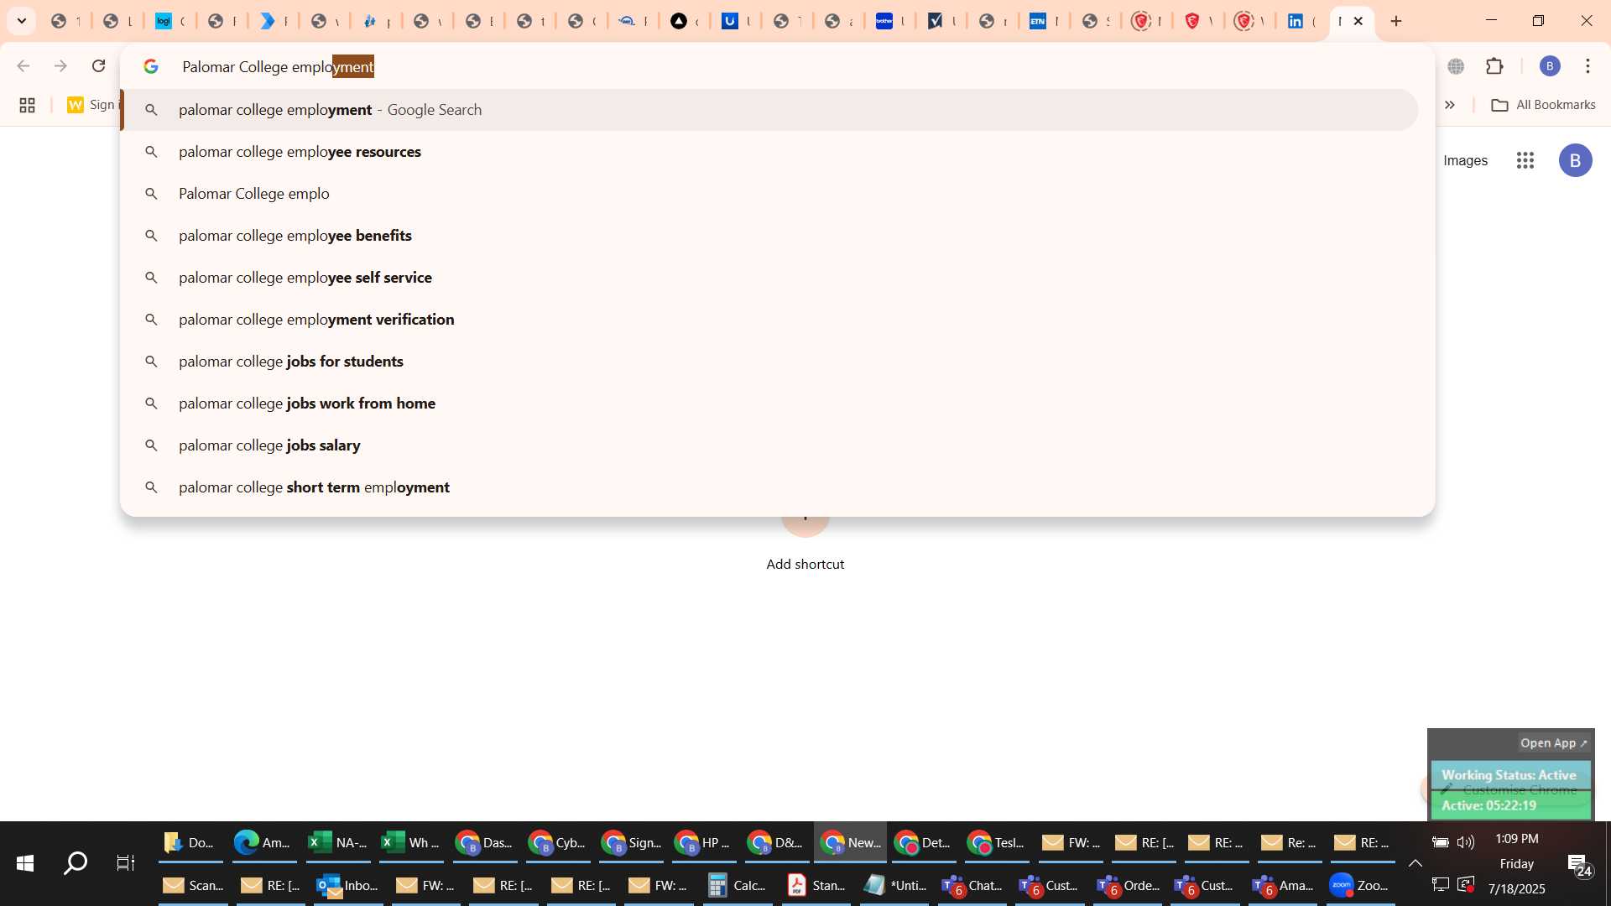Open the Chrome profile B avatar
This screenshot has width=1611, height=906.
[x=1550, y=65]
